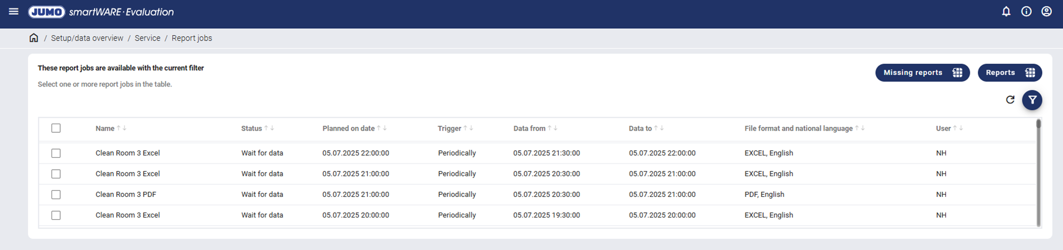Click the Reports button
The image size is (1063, 250).
pos(1009,73)
